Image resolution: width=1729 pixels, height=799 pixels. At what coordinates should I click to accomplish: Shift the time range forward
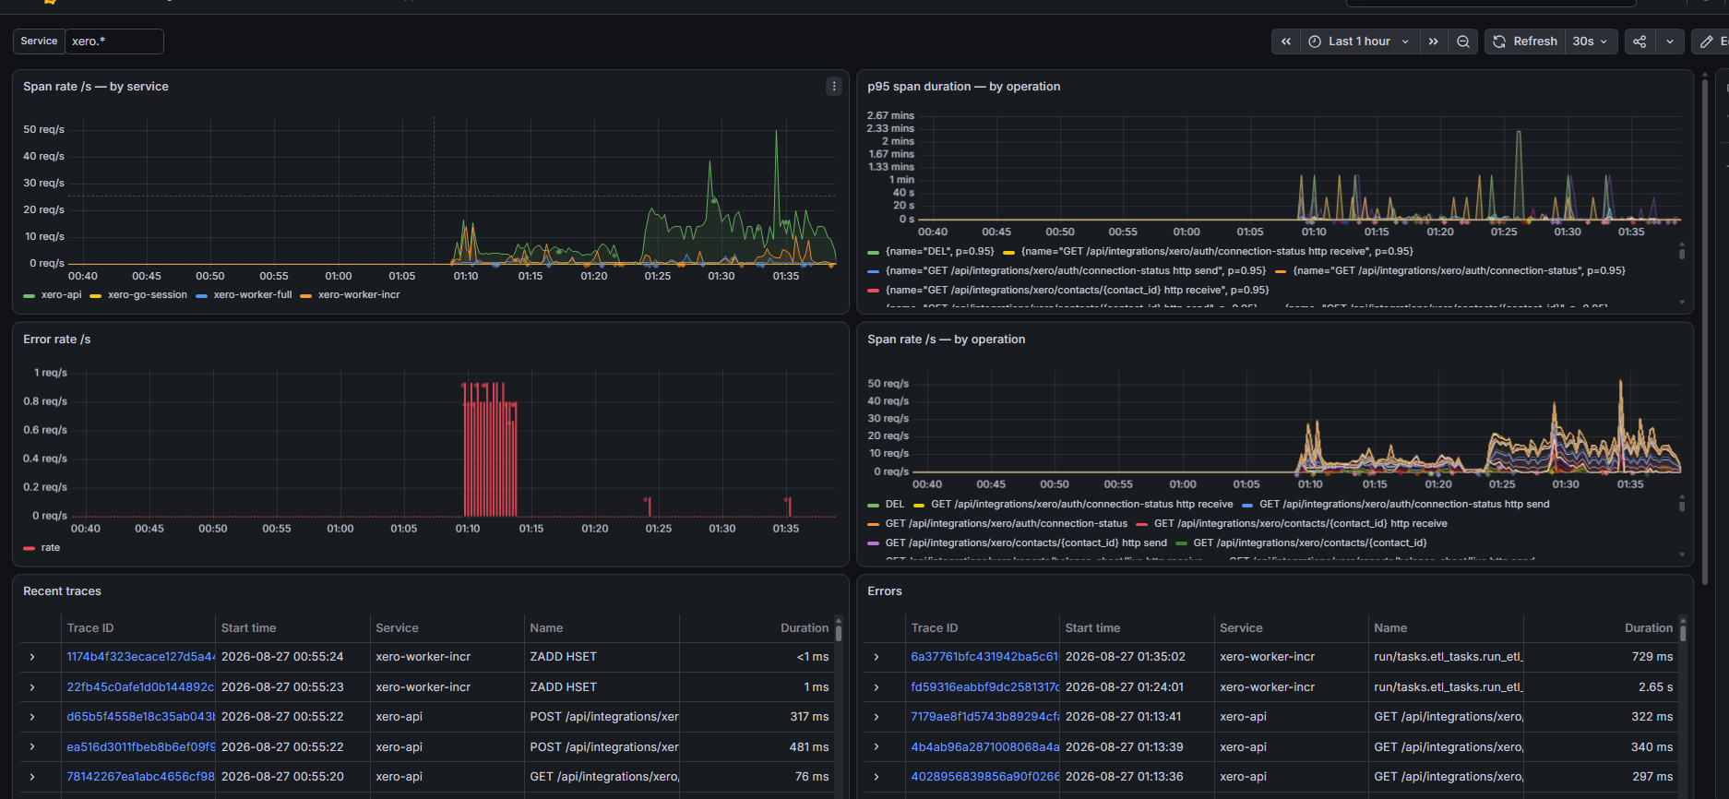click(x=1433, y=42)
